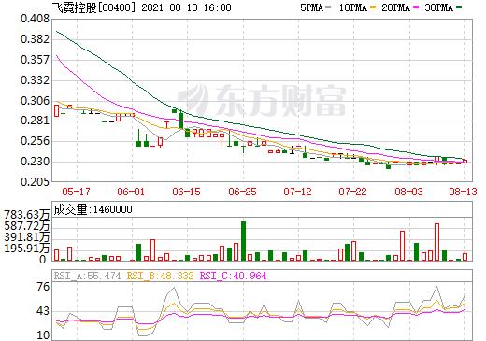This screenshot has width=486, height=341.
Task: Click the 08-03 date label
Action: click(x=408, y=192)
